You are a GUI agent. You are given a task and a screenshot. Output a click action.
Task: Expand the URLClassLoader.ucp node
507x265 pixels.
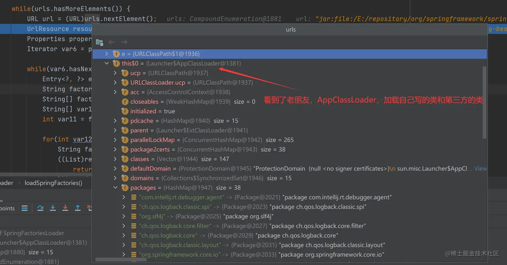(x=115, y=82)
